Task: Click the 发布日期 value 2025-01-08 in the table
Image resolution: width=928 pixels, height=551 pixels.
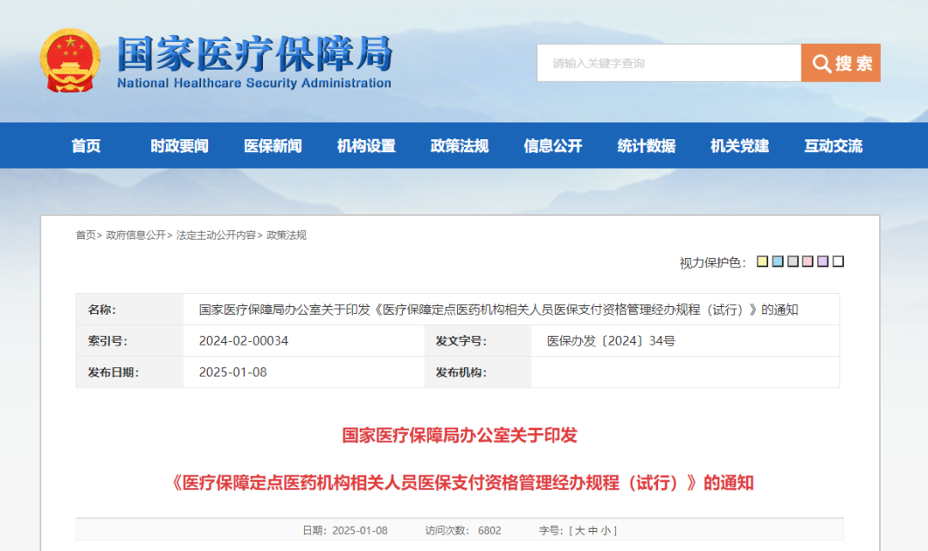Action: click(x=233, y=372)
